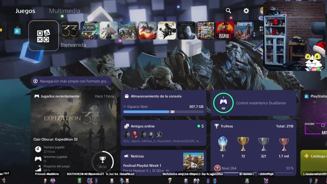Launch the Ghost of Tsushima tile
Screen dimensions: 327x184
(x=167, y=30)
